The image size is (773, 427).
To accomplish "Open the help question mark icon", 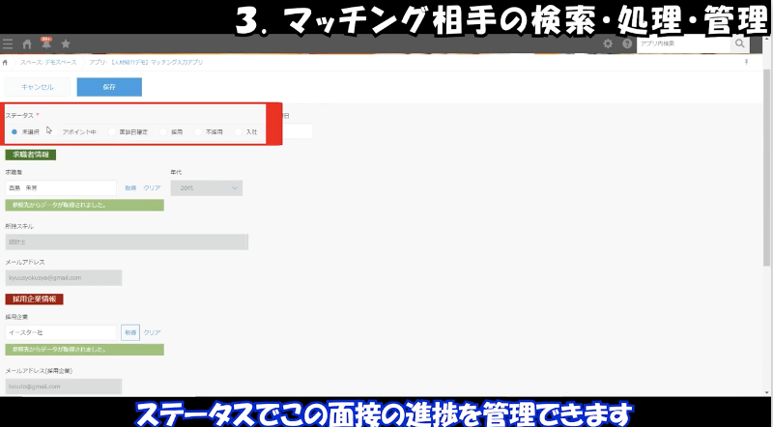I will (627, 43).
